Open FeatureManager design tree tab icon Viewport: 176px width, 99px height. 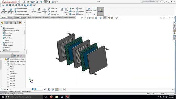[x=2, y=23]
